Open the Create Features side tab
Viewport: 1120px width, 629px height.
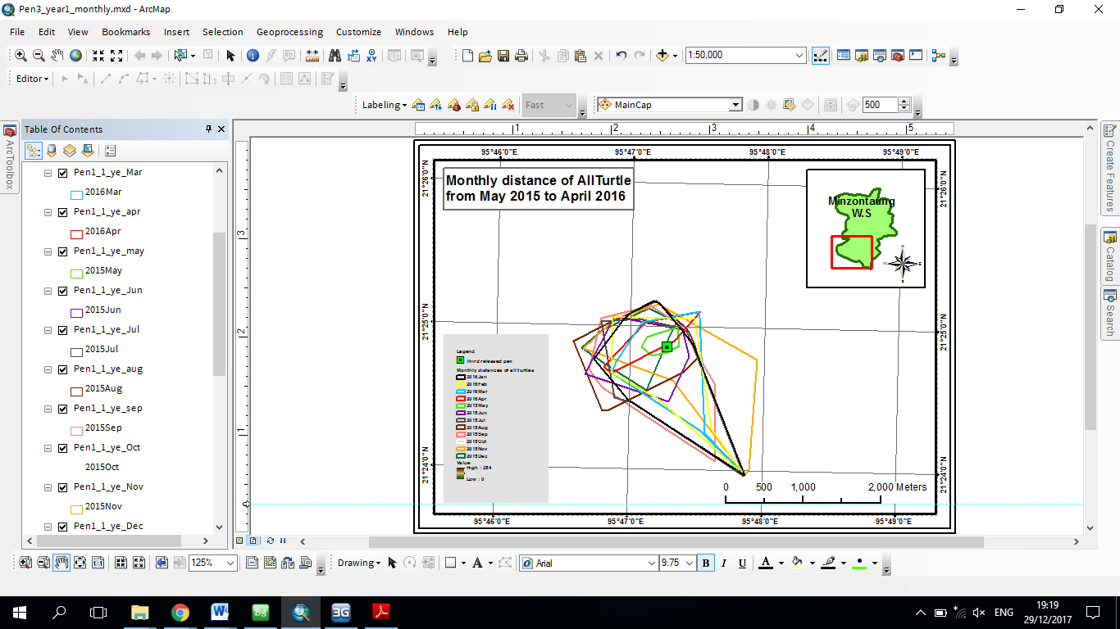point(1110,167)
